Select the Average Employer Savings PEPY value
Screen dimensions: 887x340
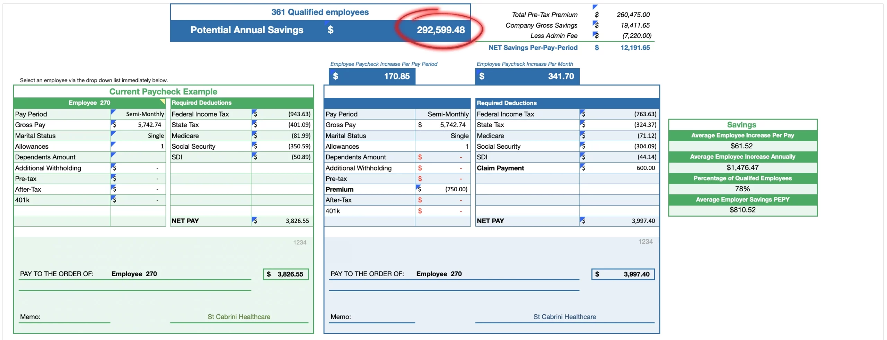coord(743,210)
